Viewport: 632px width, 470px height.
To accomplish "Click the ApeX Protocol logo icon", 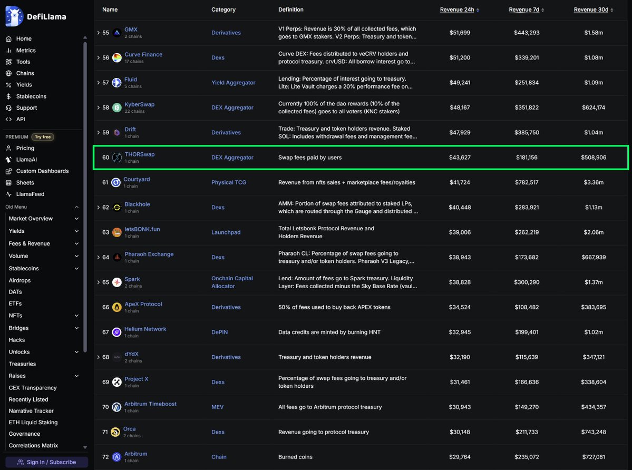I will click(117, 307).
